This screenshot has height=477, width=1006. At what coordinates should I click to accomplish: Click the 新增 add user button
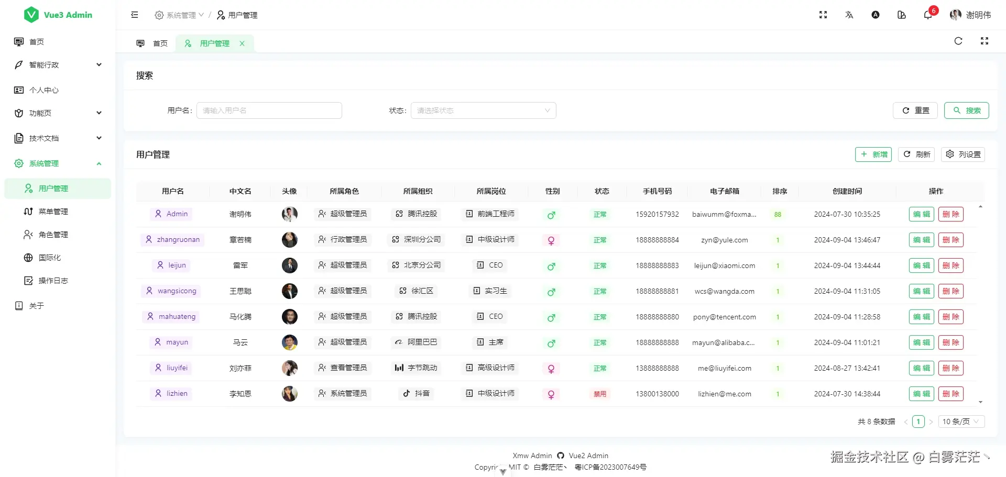[873, 154]
